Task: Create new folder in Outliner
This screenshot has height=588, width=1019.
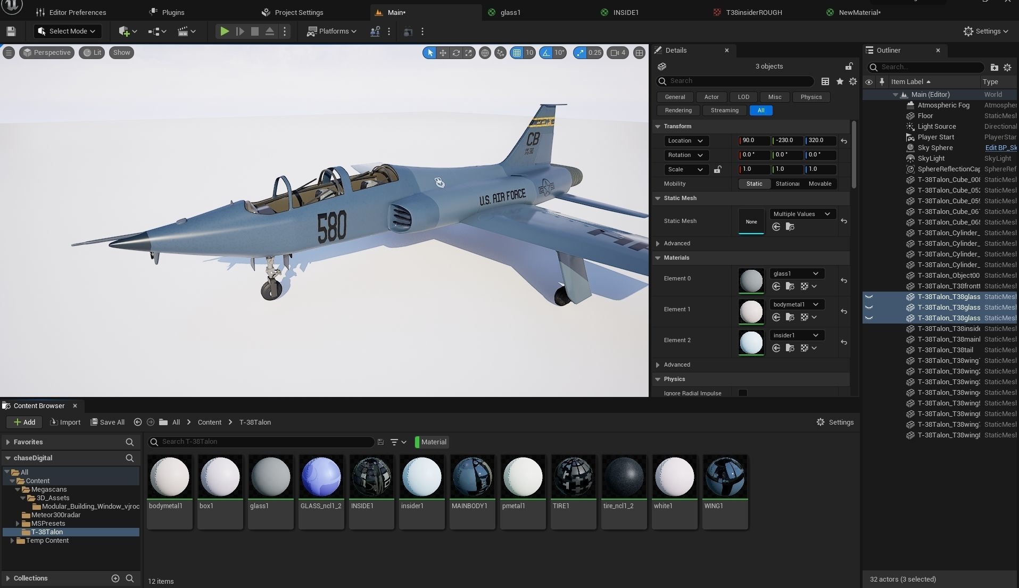Action: point(994,67)
